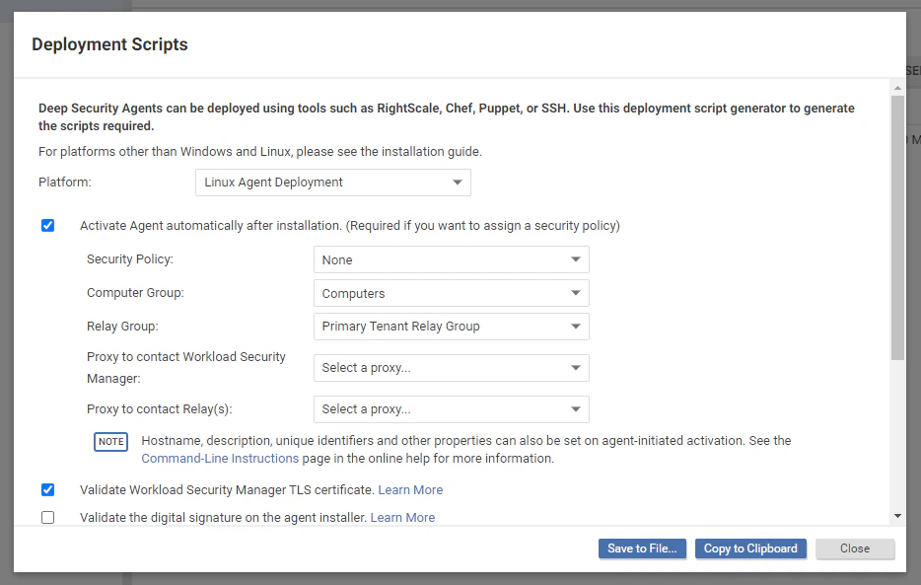Open the Computer Group dropdown
Viewport: 921px width, 585px height.
click(451, 293)
